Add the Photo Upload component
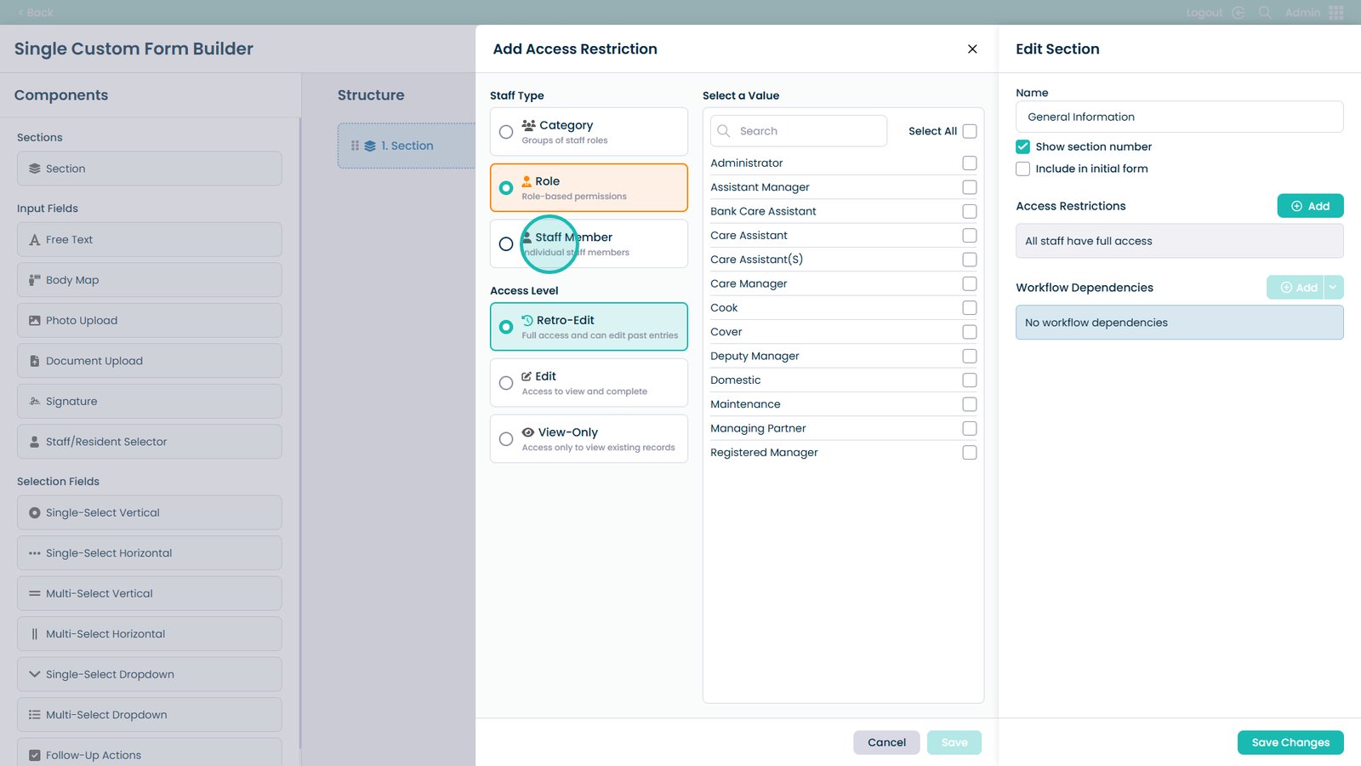1361x766 pixels. click(149, 321)
